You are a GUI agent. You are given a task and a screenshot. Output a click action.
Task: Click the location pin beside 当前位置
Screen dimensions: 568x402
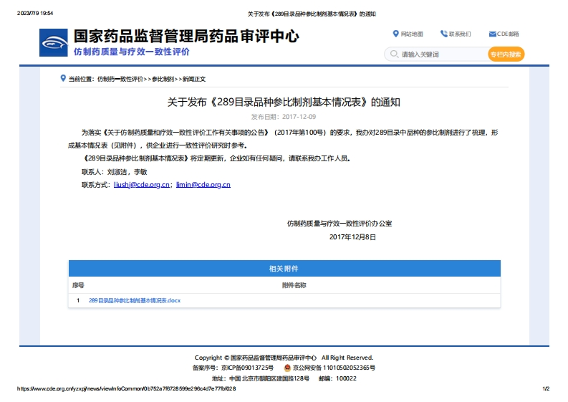pos(63,78)
